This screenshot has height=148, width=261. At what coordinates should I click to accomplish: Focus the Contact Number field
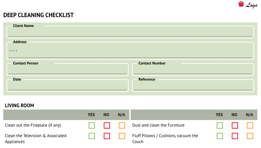pos(193,70)
